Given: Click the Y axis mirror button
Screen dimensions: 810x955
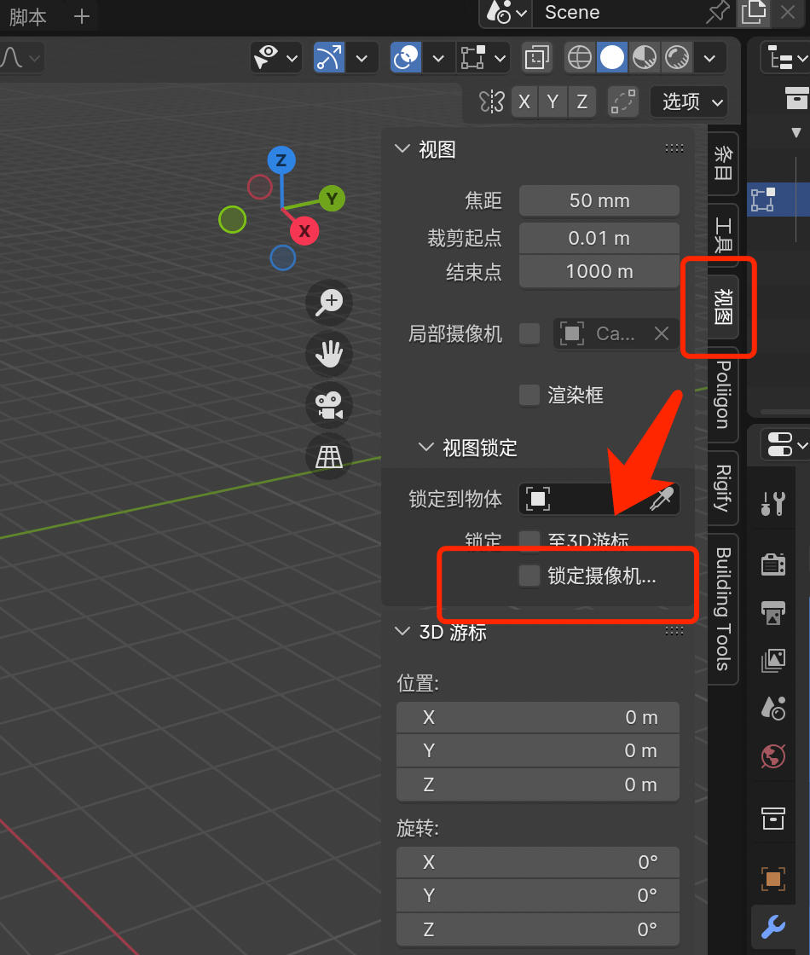Looking at the screenshot, I should click(x=553, y=101).
